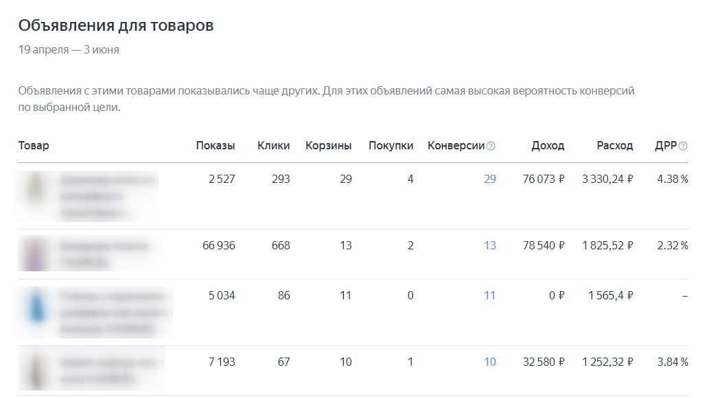Viewport: 709px width, 398px height.
Task: Click the date range 19 апреля — 3 июня
Action: 69,50
